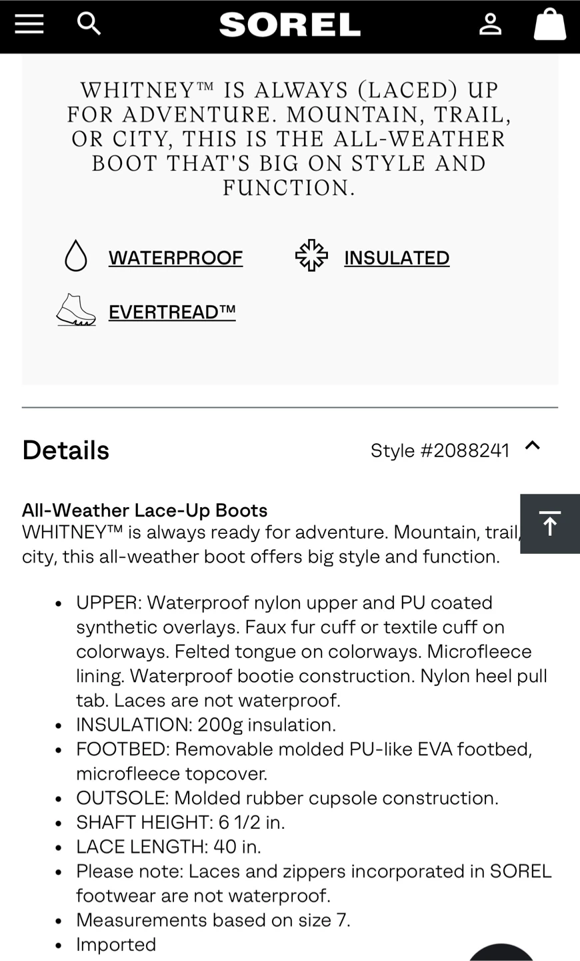Click the All-Weather Lace-Up Boots heading
This screenshot has height=961, width=580.
pos(145,510)
